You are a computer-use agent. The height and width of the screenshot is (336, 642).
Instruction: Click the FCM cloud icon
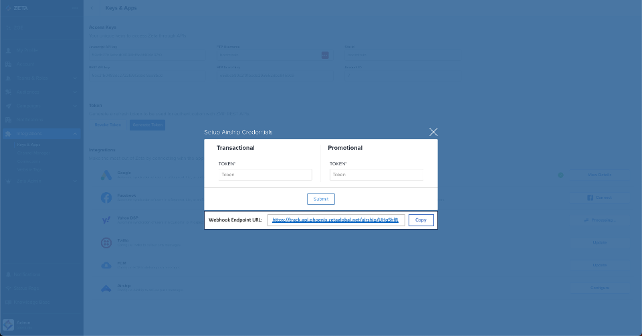tap(106, 265)
